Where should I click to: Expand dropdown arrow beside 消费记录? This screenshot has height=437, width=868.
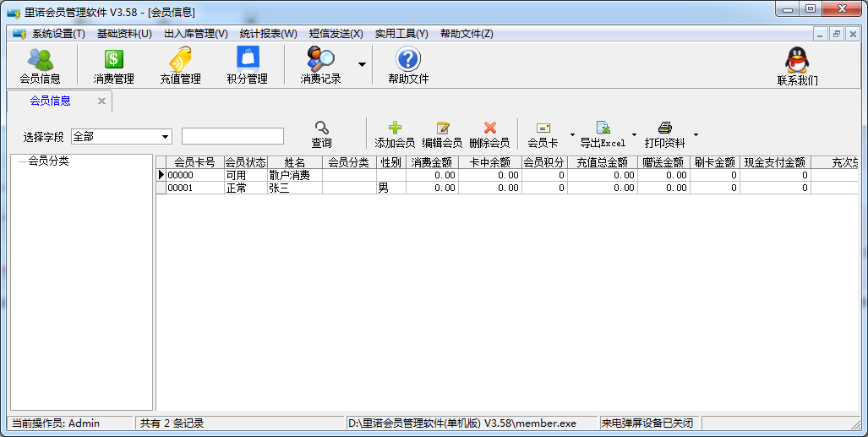click(x=362, y=65)
